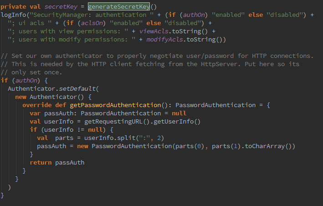Click getUserInfo() call
323x206 pixels.
point(177,122)
